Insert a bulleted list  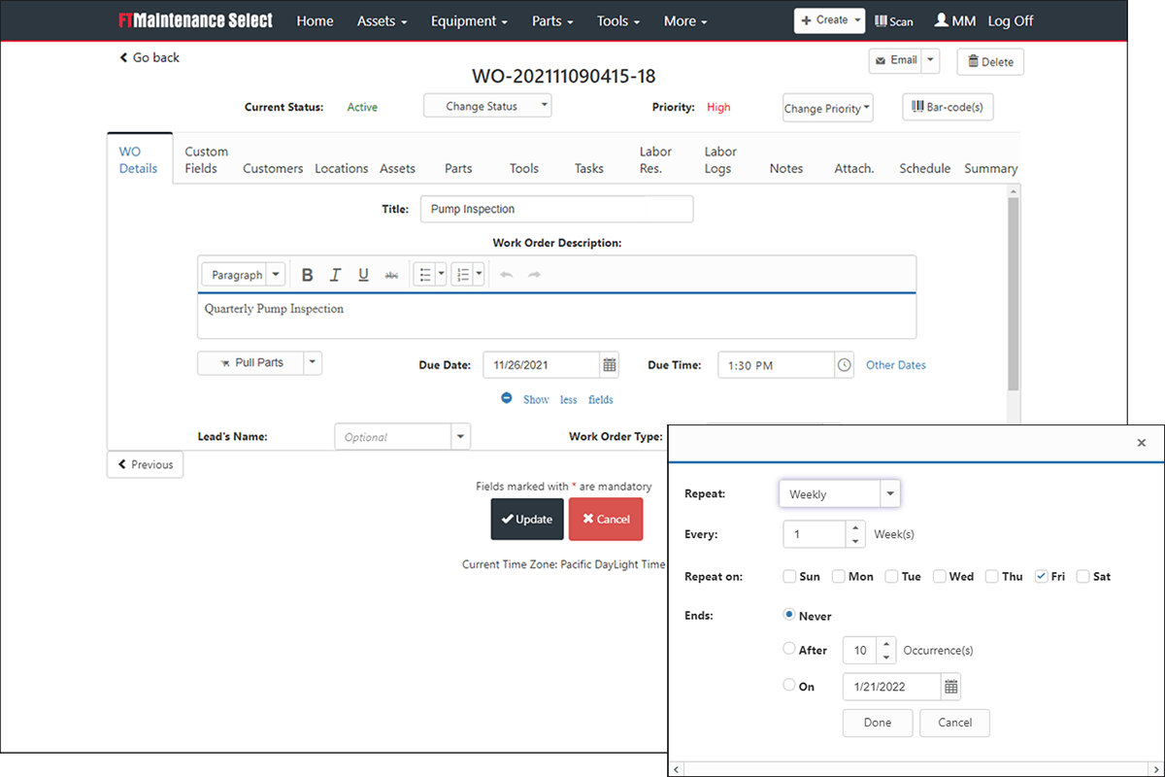coord(424,275)
